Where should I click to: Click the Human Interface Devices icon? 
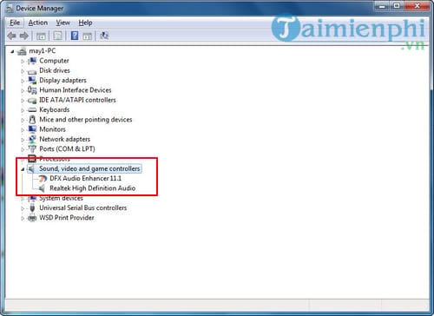pyautogui.click(x=32, y=90)
